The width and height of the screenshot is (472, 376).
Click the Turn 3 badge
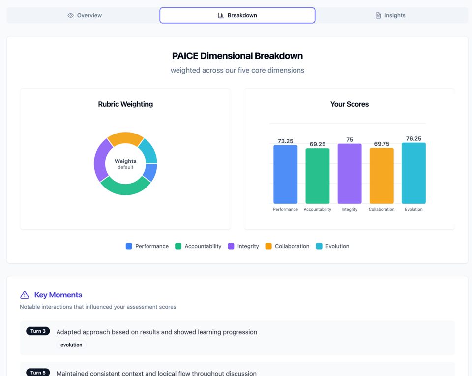[x=38, y=331]
